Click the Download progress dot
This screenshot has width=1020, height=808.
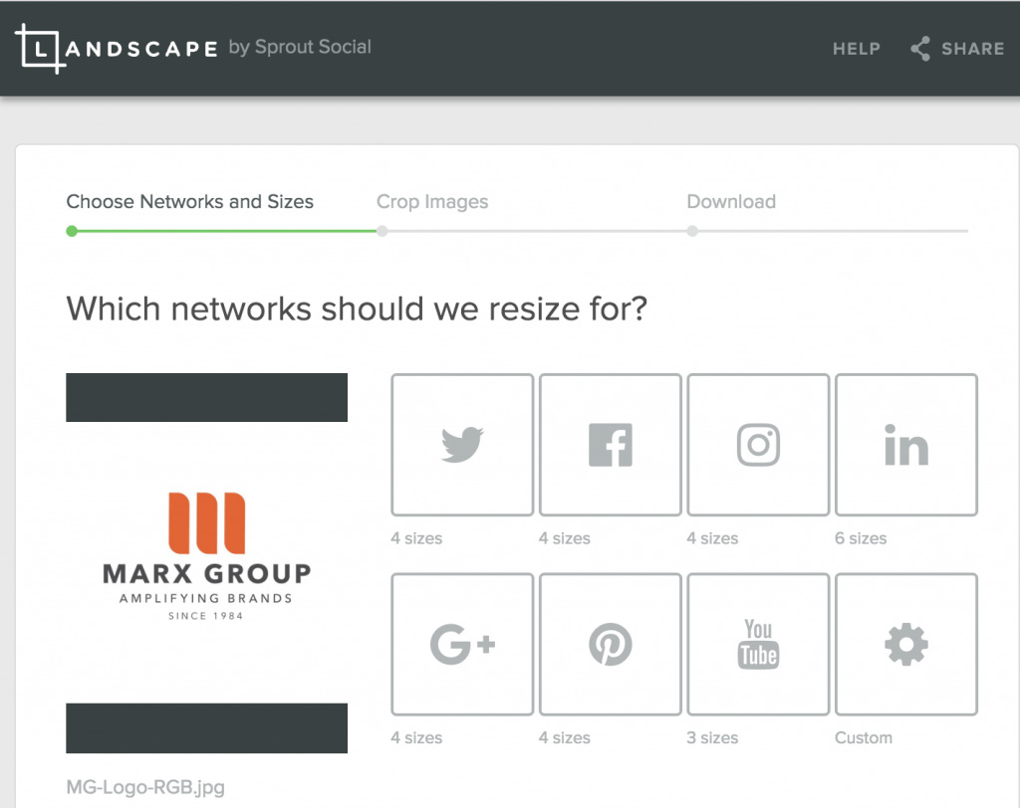(x=693, y=231)
